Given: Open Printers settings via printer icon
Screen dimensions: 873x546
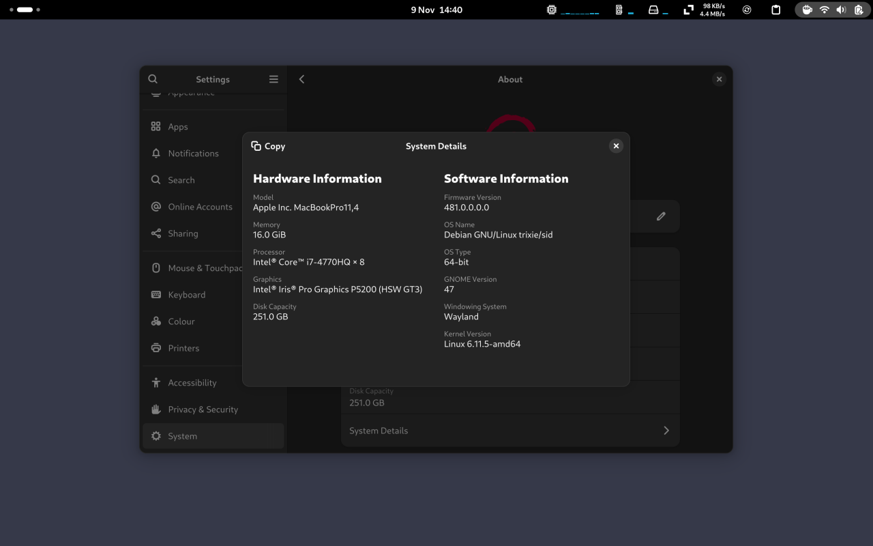Looking at the screenshot, I should click(x=156, y=347).
